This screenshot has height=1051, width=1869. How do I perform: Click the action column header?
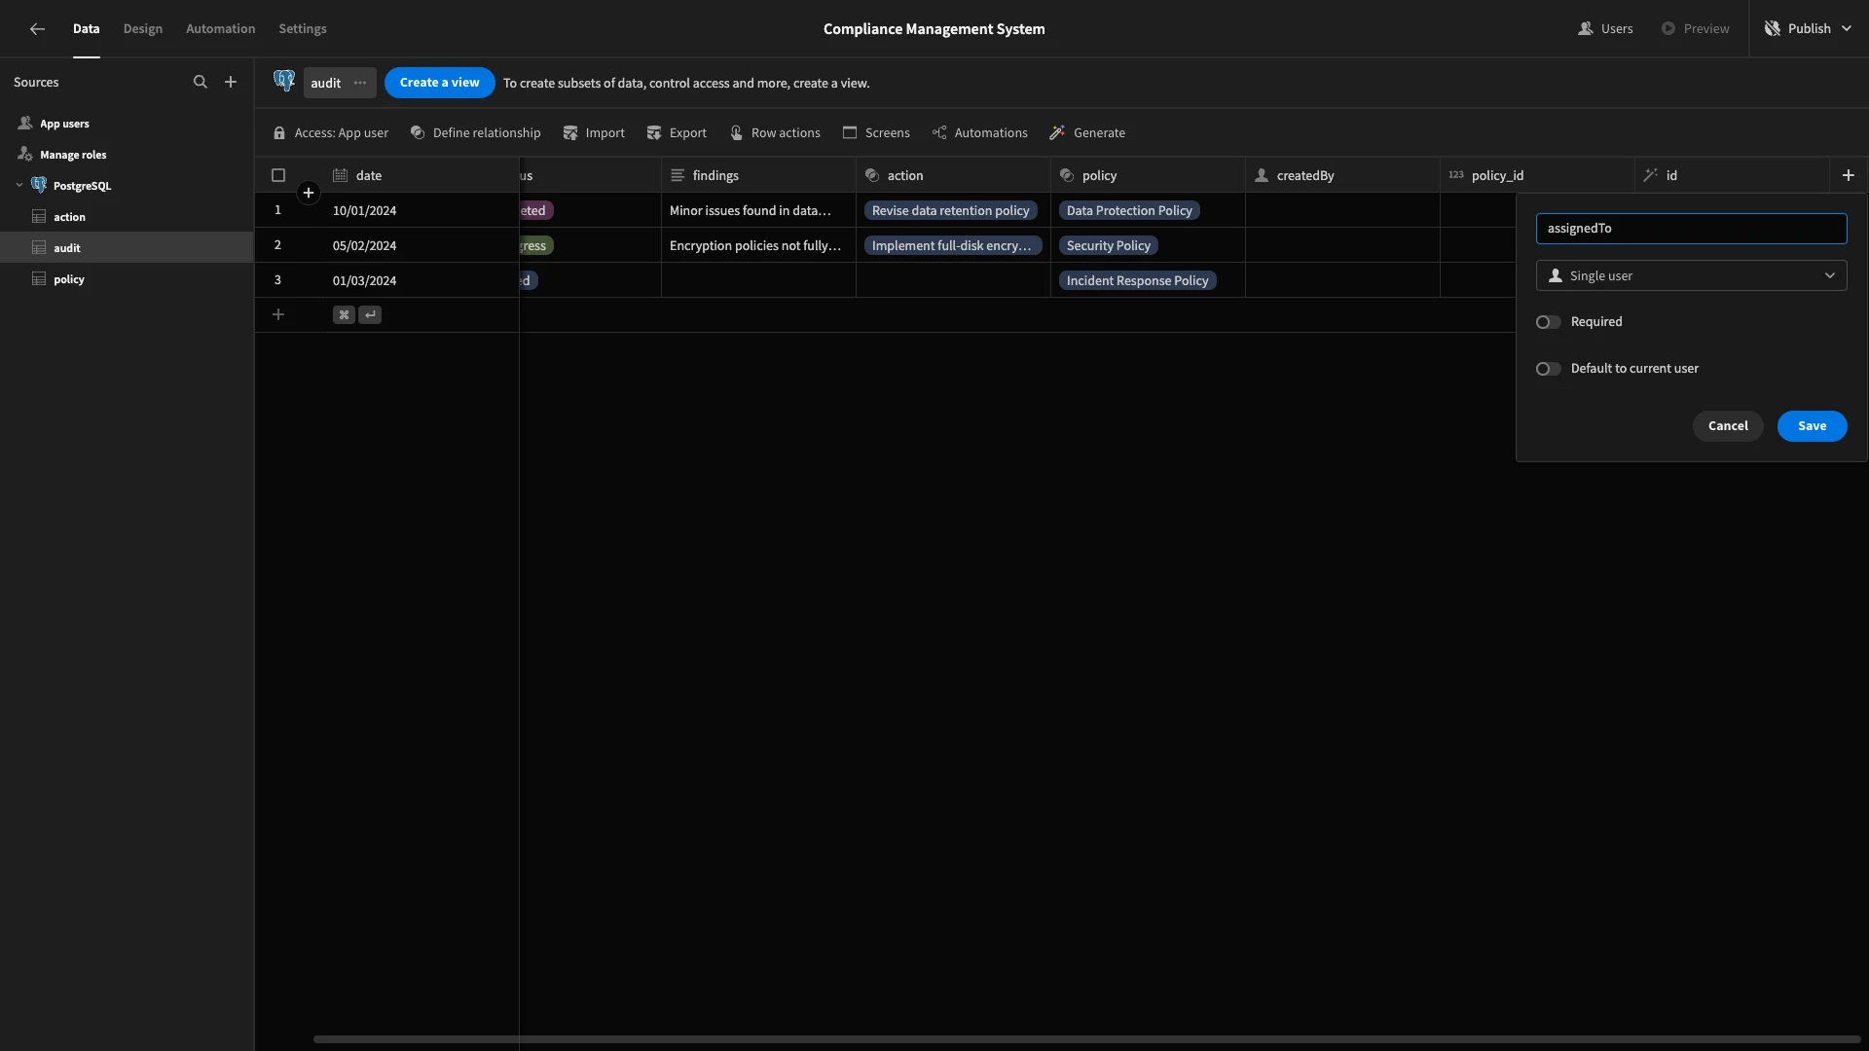pyautogui.click(x=953, y=175)
